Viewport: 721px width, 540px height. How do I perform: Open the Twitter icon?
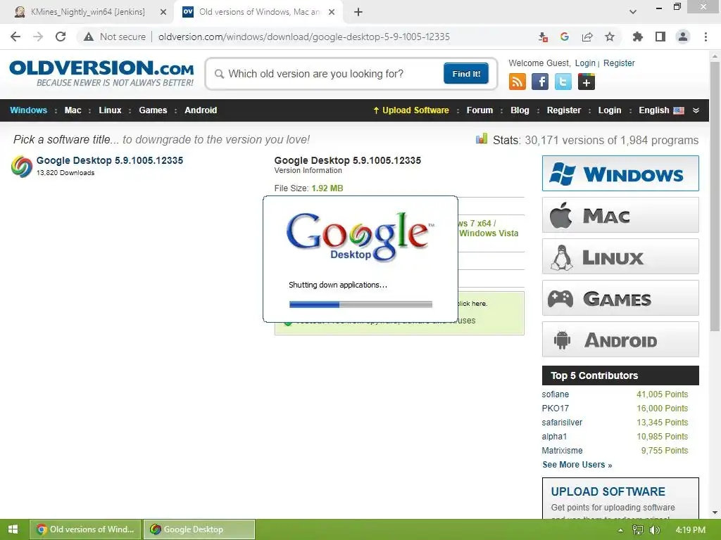tap(563, 82)
